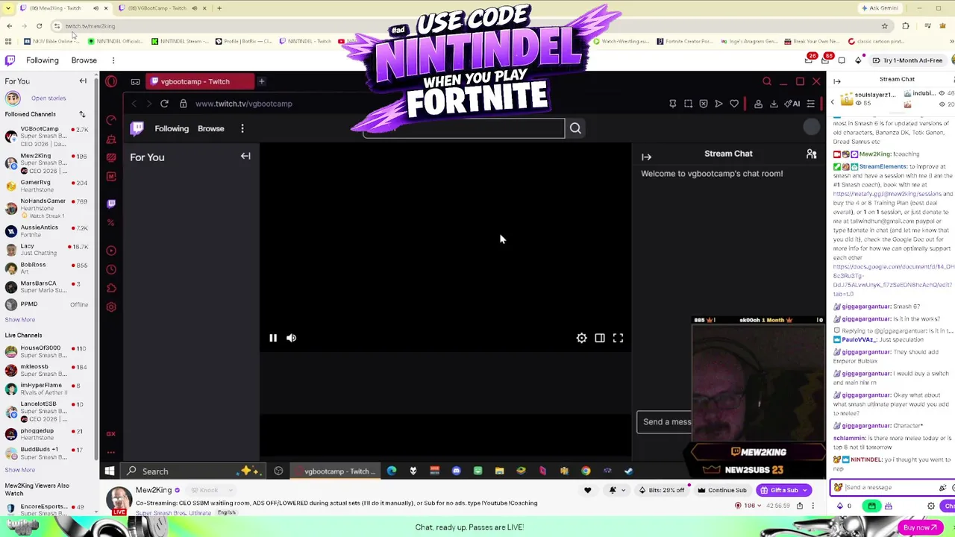Open Google Chrome from the taskbar

[x=586, y=471]
